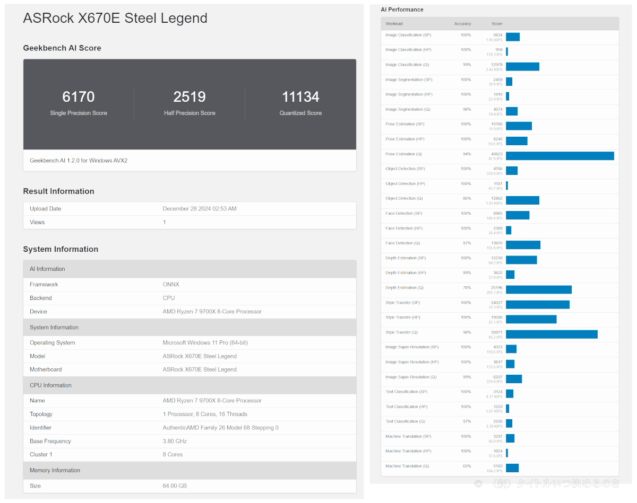This screenshot has width=637, height=503.
Task: Click the Image Super-Resolution (SP) workload label
Action: tap(412, 347)
